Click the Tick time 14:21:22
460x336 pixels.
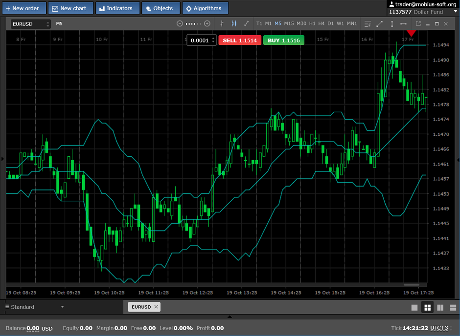click(x=415, y=328)
